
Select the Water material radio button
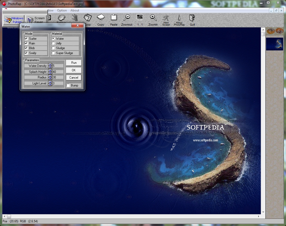click(53, 39)
